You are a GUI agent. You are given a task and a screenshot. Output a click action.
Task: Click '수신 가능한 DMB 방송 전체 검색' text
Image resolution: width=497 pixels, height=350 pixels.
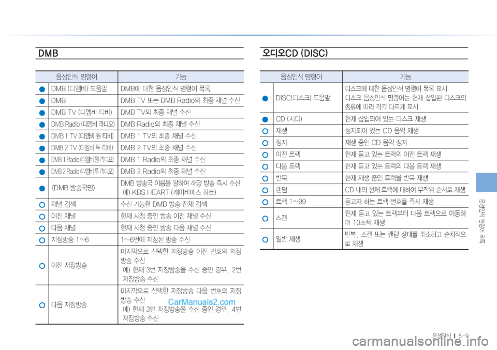(164, 204)
